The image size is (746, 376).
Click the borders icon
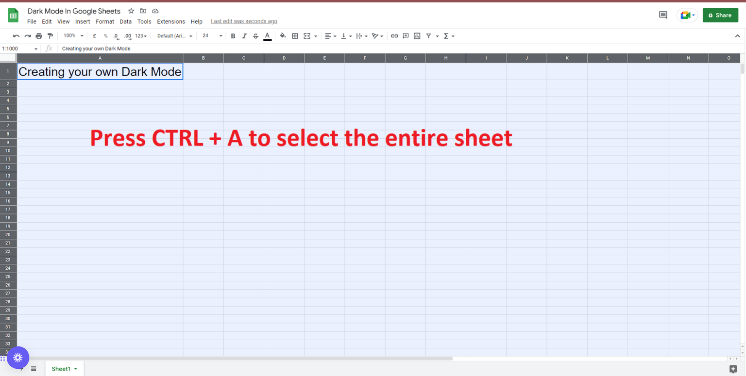pyautogui.click(x=295, y=36)
